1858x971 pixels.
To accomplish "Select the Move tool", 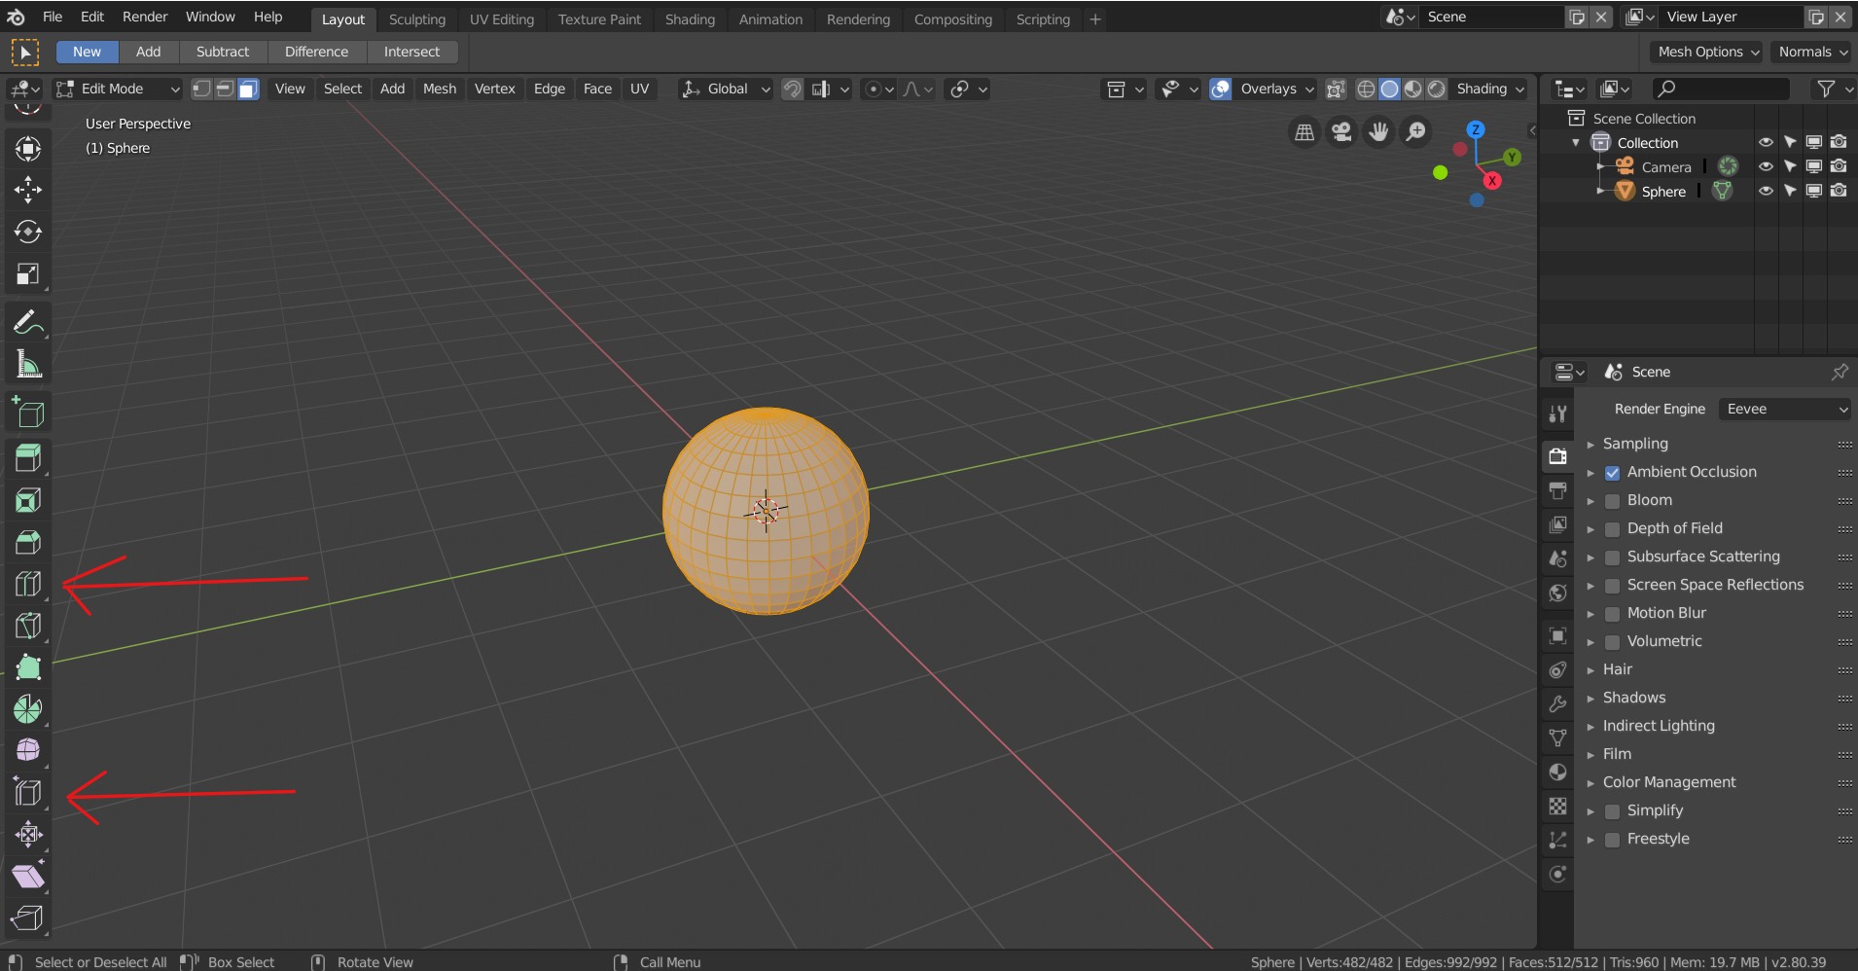I will point(28,189).
